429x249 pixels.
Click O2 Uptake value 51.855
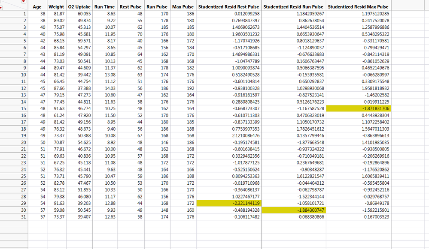tap(84, 190)
